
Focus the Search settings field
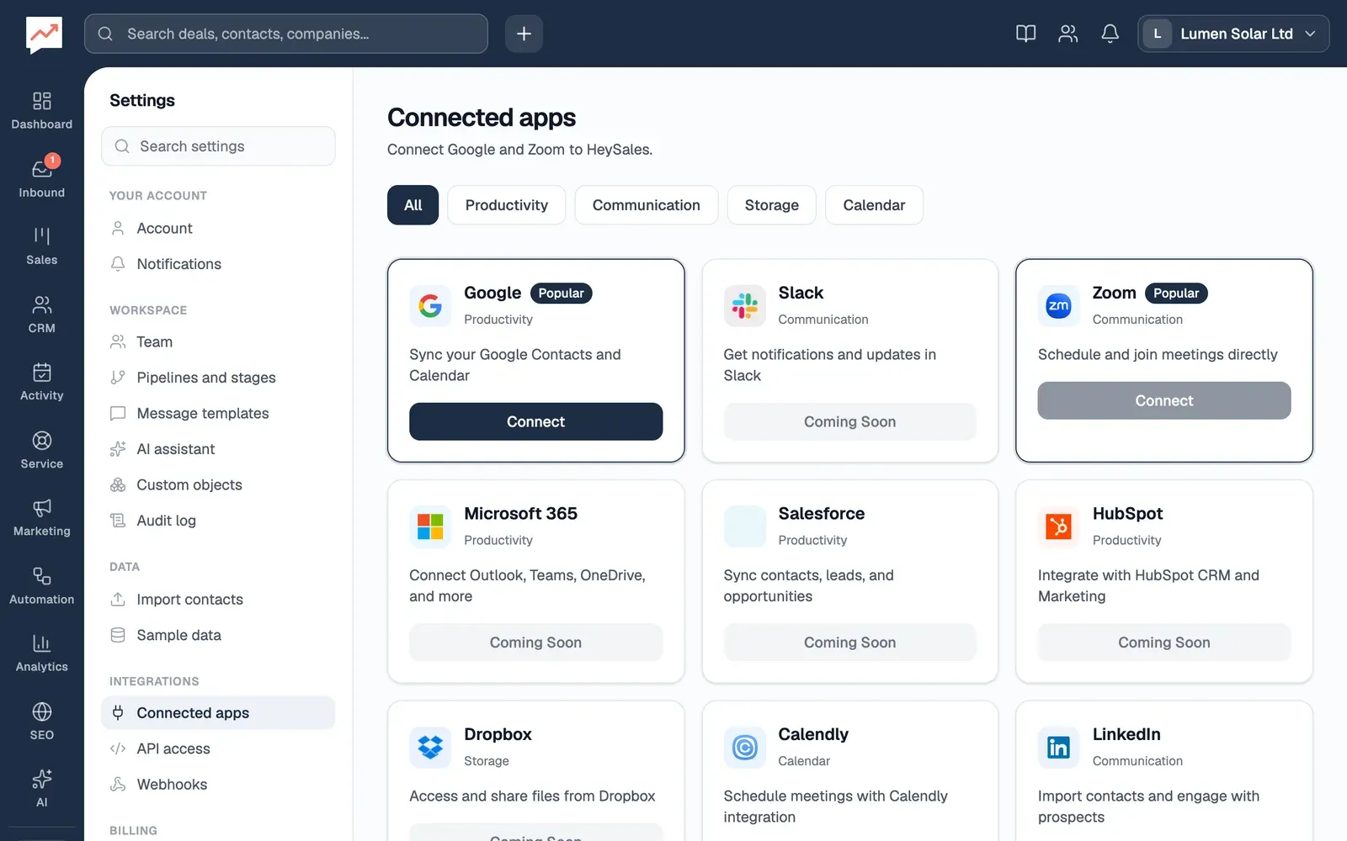(218, 146)
